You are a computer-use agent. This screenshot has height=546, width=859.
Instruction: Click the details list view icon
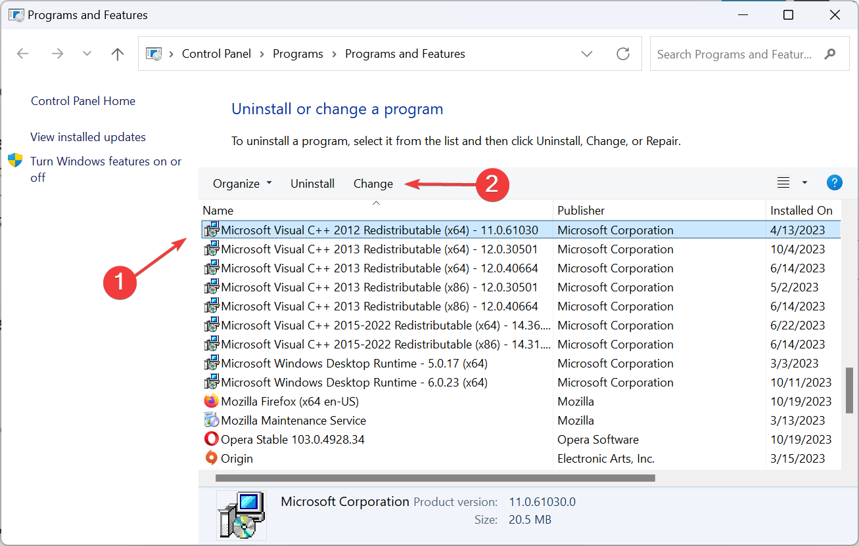pyautogui.click(x=783, y=182)
